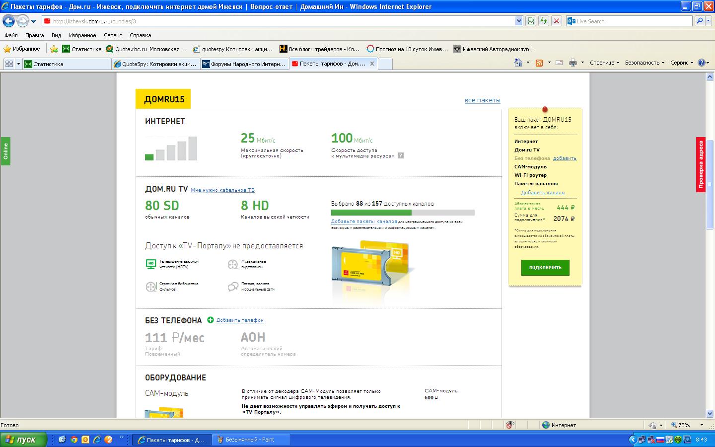
Task: Switch to QuoteSpy Котировки tab
Action: [156, 64]
